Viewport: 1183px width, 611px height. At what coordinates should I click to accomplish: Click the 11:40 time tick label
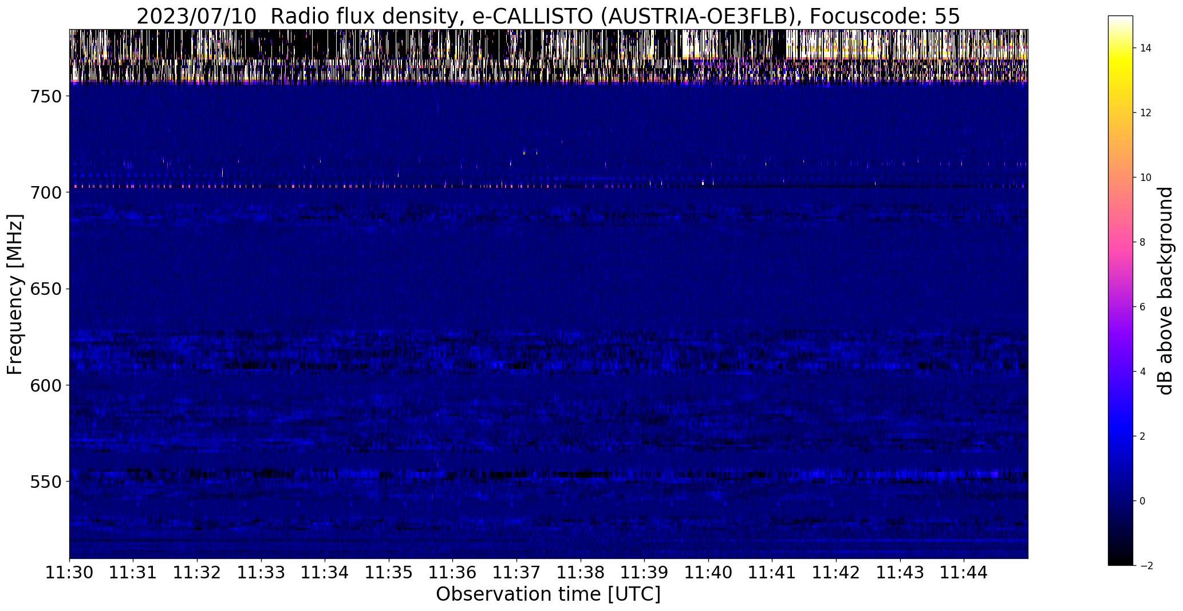[x=709, y=573]
